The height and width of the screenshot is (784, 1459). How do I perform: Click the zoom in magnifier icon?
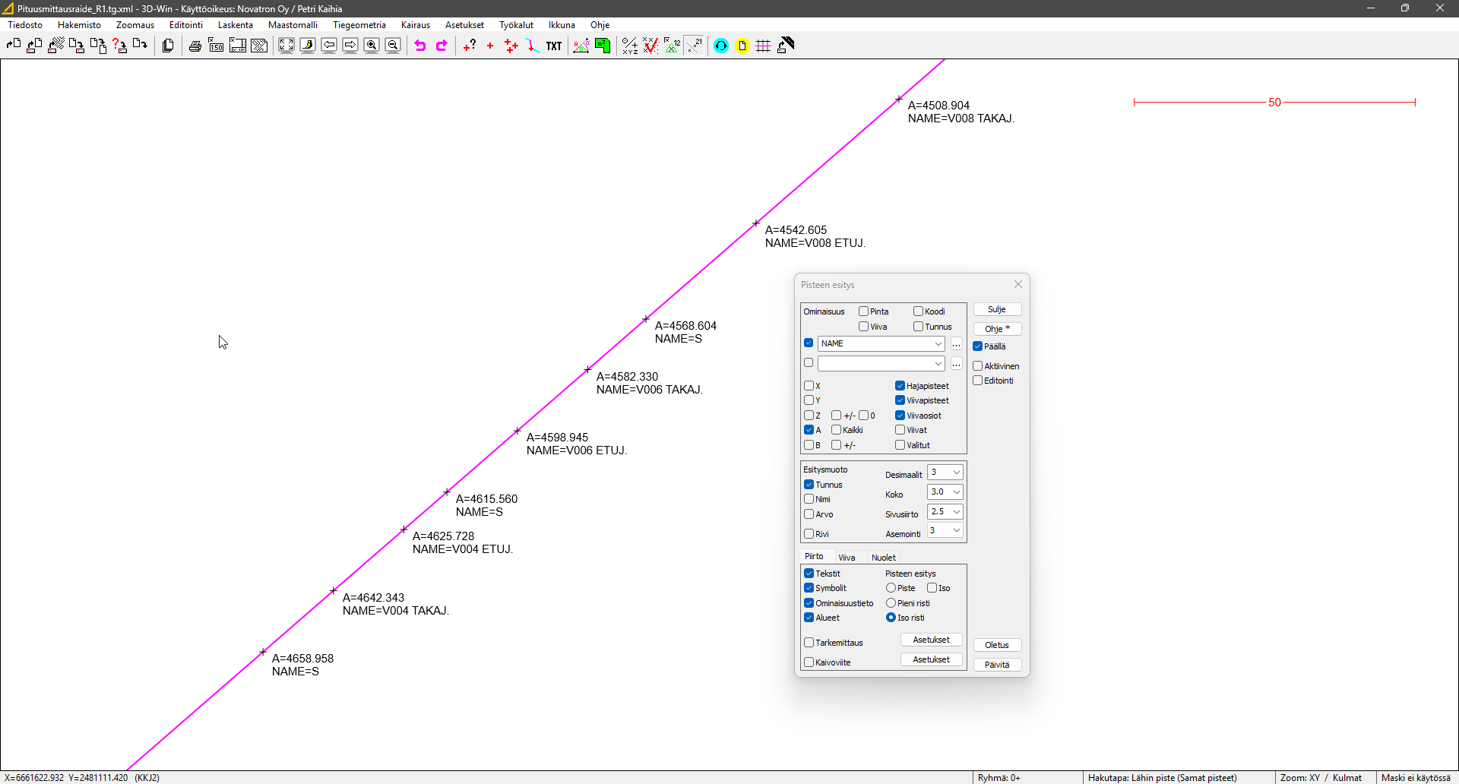click(x=372, y=46)
